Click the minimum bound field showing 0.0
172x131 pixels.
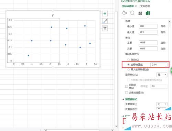148,26
